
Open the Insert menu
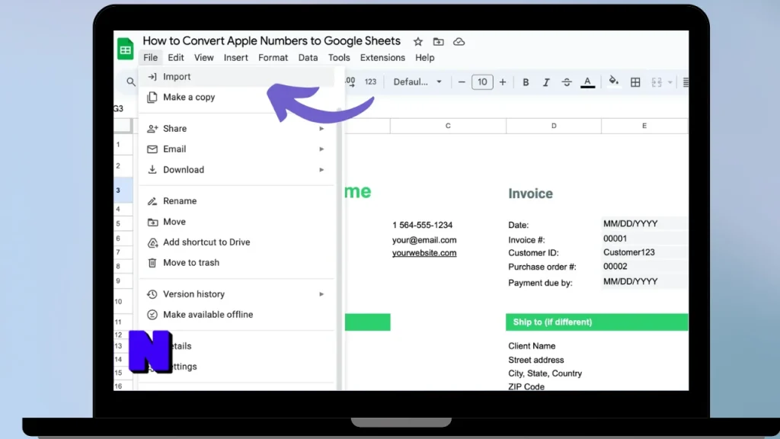click(236, 58)
